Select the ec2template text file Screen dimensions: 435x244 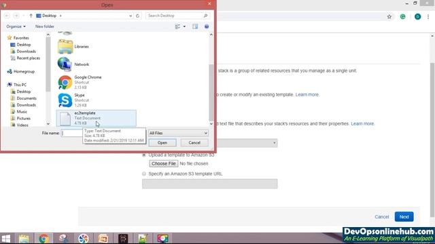(x=96, y=118)
